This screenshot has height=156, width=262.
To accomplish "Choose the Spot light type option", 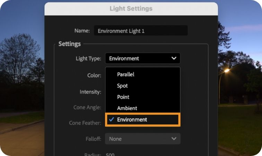I will [x=123, y=86].
